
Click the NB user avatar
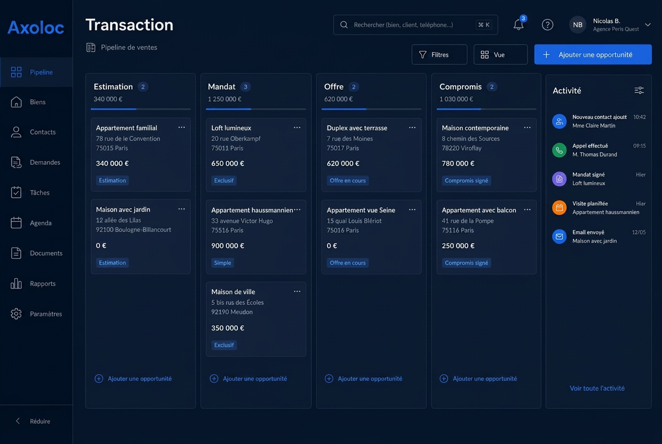[578, 25]
